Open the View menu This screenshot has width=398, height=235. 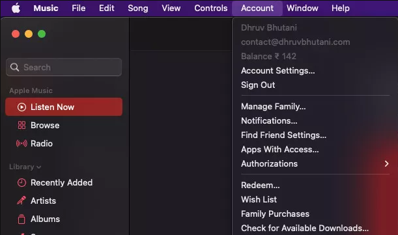click(171, 8)
